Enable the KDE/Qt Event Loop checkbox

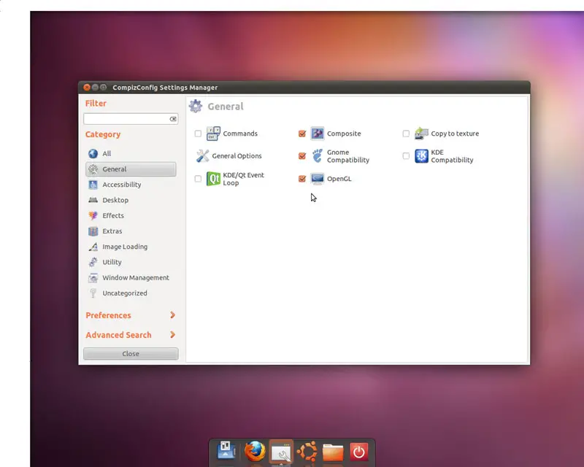pos(198,179)
